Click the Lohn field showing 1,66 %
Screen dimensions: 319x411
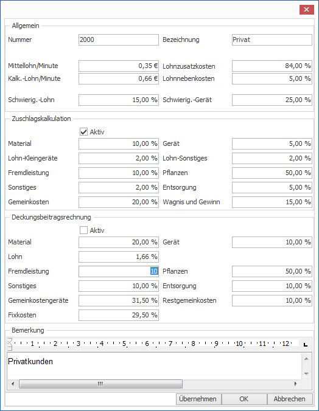click(119, 257)
